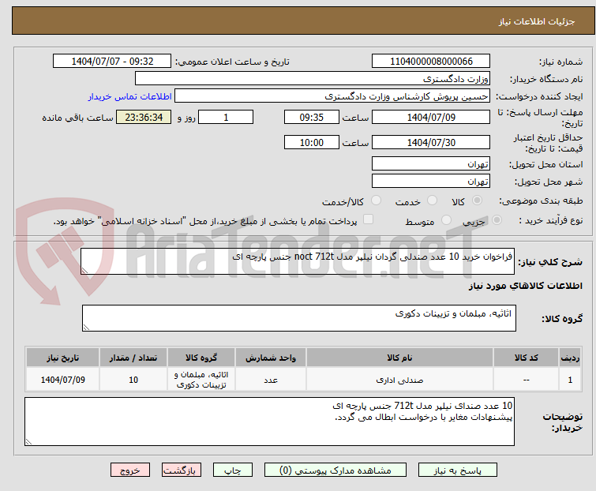Select the جزیی purchase type radio
The width and height of the screenshot is (596, 491).
[497, 220]
